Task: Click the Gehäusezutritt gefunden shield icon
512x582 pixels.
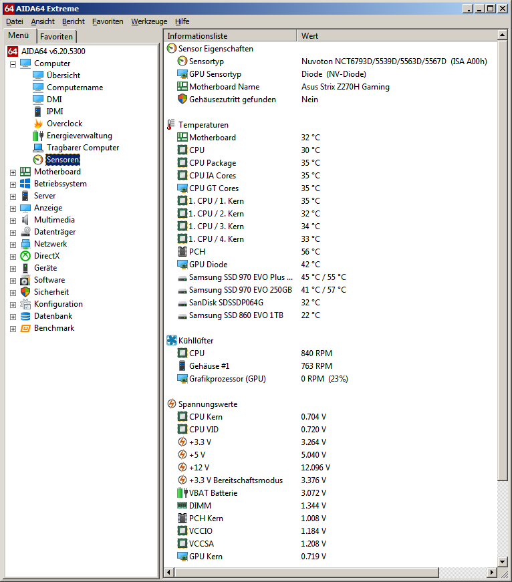Action: coord(182,99)
